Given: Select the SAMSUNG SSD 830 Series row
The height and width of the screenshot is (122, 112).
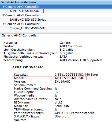Looking at the screenshot, I should [x=56, y=20].
